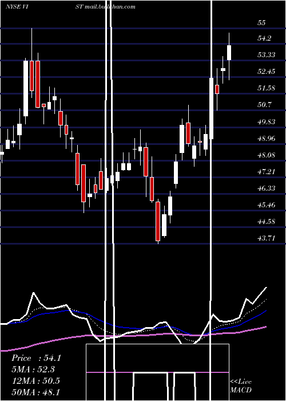Viewport: 286px width, 401px height.
Task: Select the 51.58 price axis label
Action: tap(267, 88)
